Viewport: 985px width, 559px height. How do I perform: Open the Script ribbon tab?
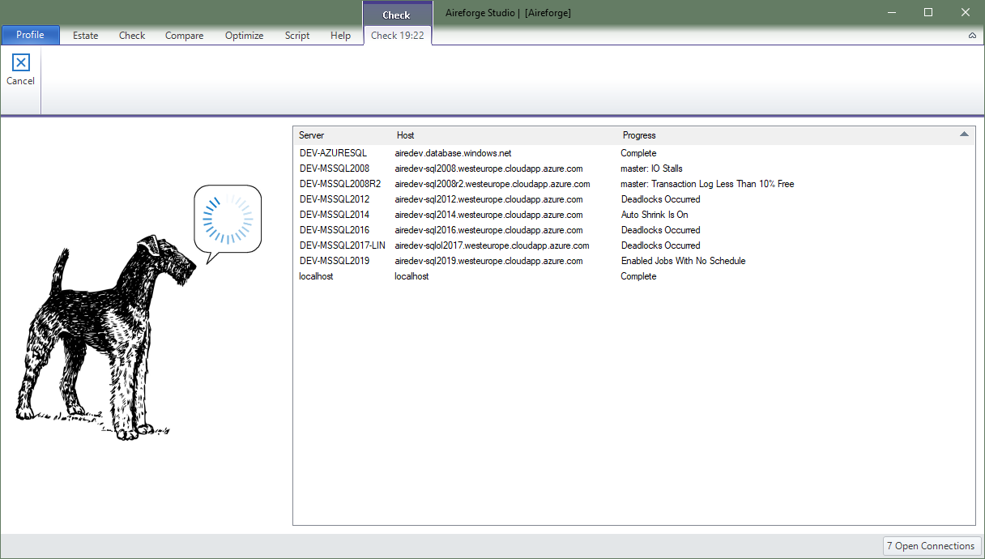coord(296,35)
